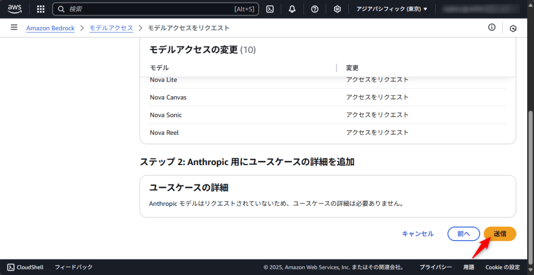Select the Nova Sonic row text

click(166, 115)
